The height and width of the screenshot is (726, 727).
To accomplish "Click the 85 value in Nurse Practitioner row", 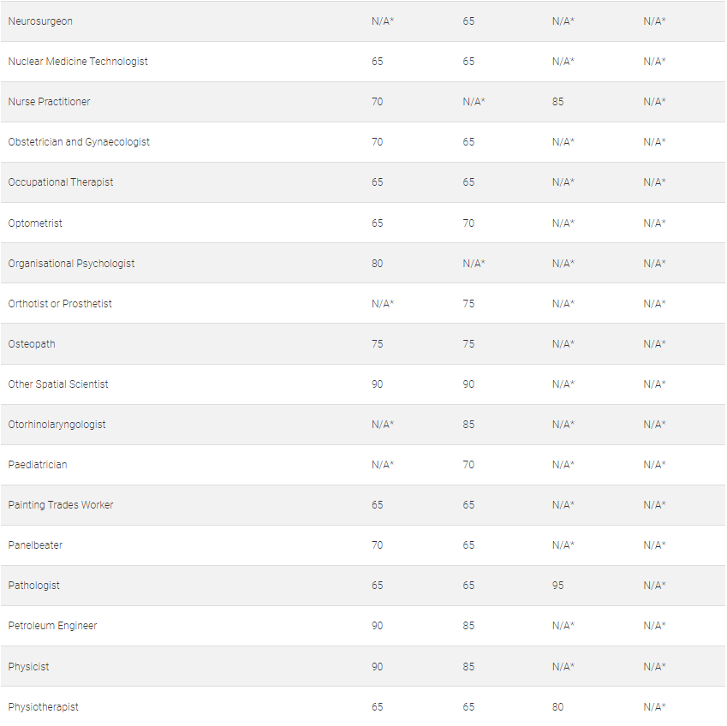I will [x=558, y=102].
